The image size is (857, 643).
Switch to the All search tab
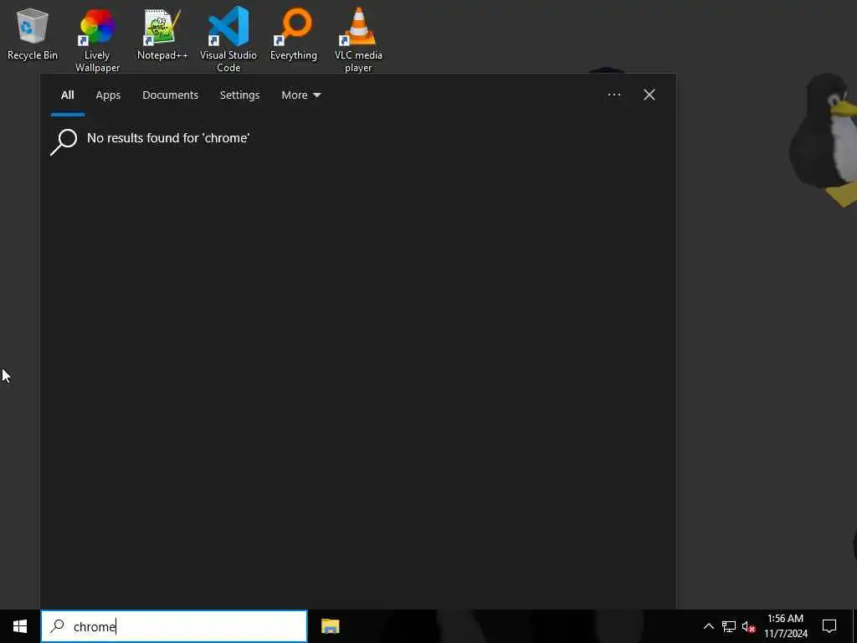[67, 95]
